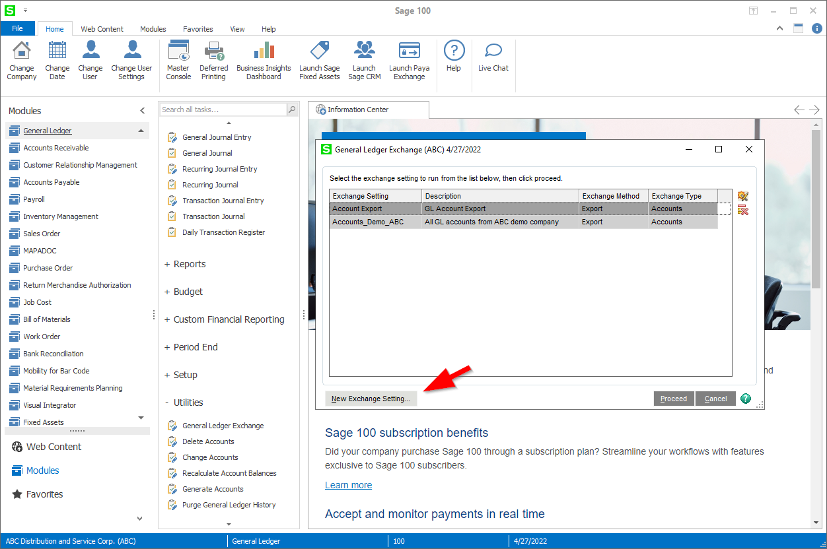Viewport: 827px width, 549px height.
Task: Click the Proceed button
Action: tap(674, 399)
